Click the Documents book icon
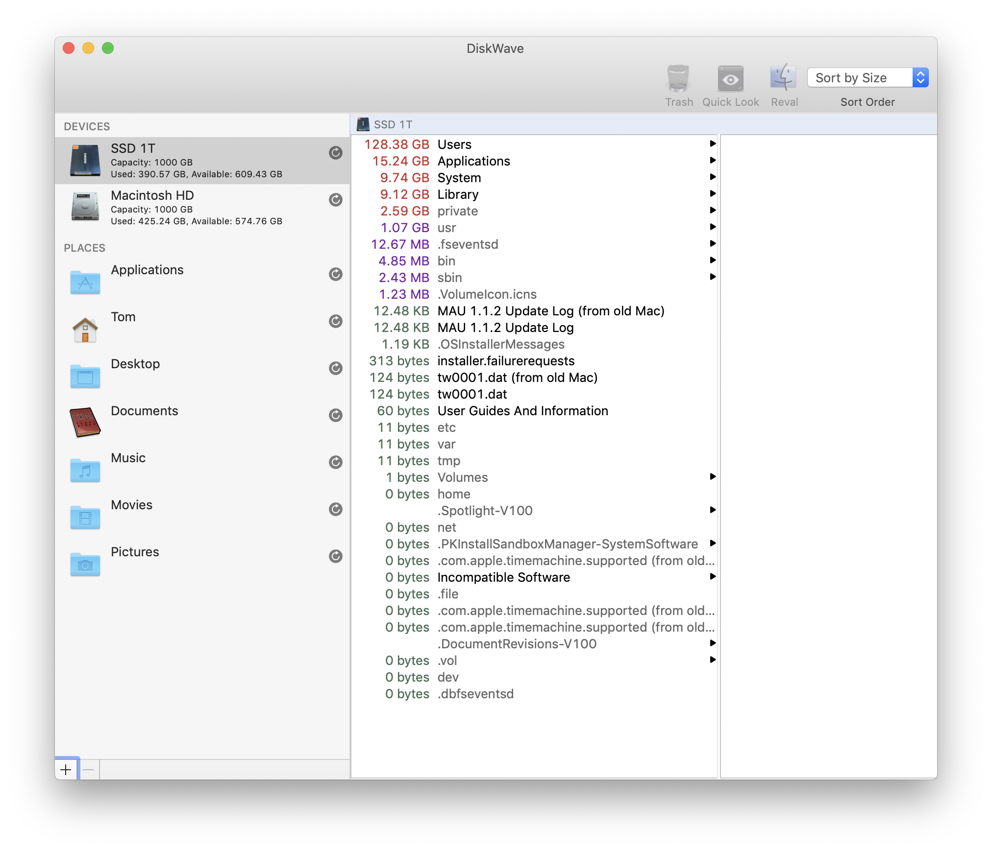 pos(85,422)
